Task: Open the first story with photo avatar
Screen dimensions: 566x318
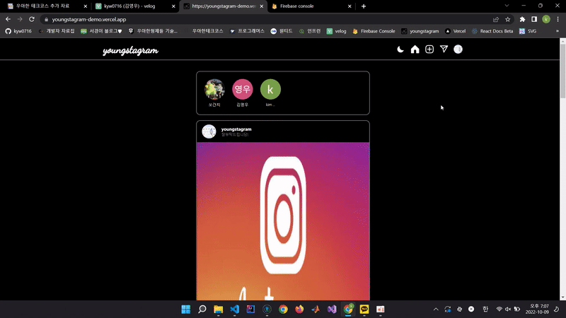Action: [x=214, y=89]
